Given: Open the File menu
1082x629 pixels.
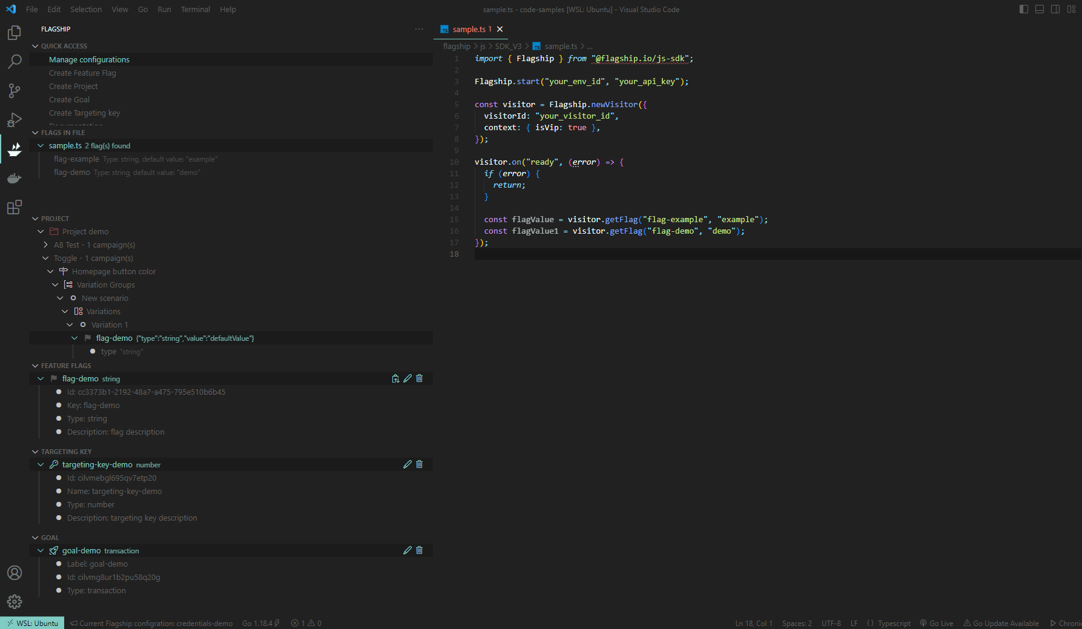Looking at the screenshot, I should (x=32, y=9).
